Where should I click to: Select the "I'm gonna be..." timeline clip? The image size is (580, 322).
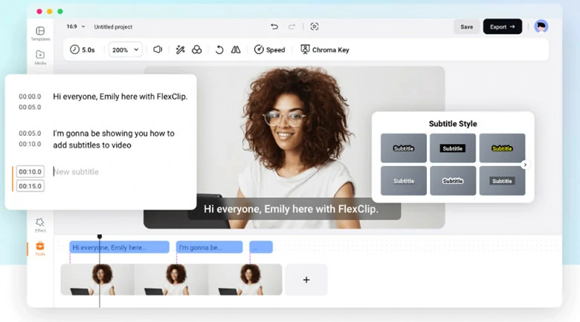coord(209,247)
